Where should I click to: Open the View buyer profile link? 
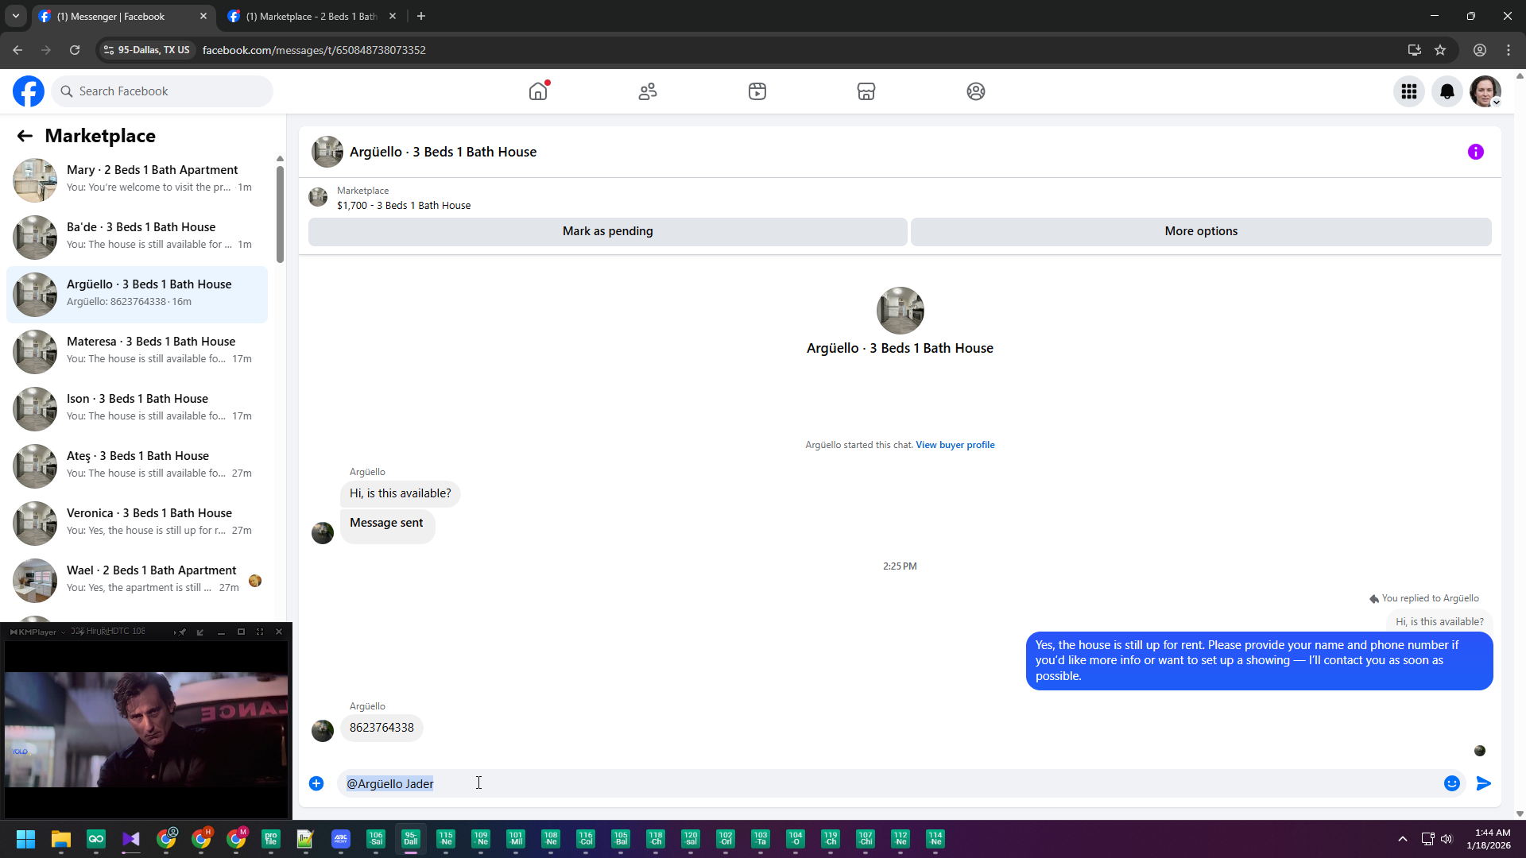point(955,445)
